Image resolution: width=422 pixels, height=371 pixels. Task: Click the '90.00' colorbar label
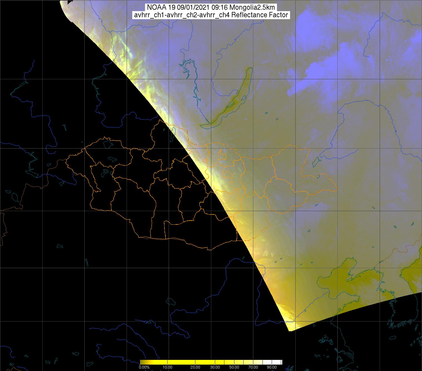272,367
